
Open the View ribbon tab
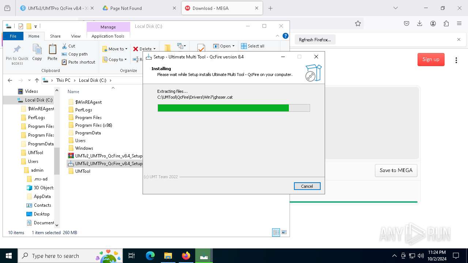[76, 36]
